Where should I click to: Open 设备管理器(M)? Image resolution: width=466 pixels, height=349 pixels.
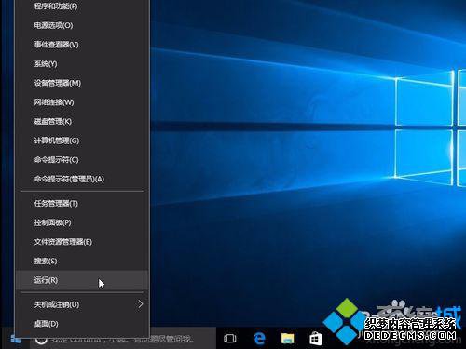tap(82, 83)
